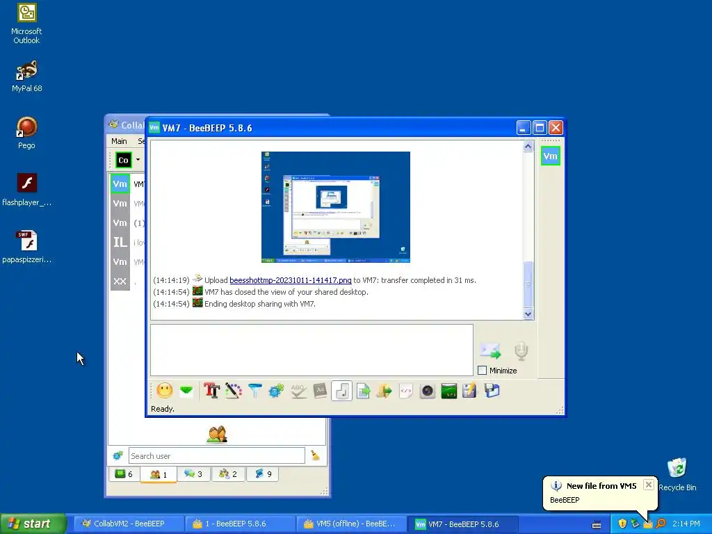Click the send file page icon
712x534 pixels.
[363, 391]
